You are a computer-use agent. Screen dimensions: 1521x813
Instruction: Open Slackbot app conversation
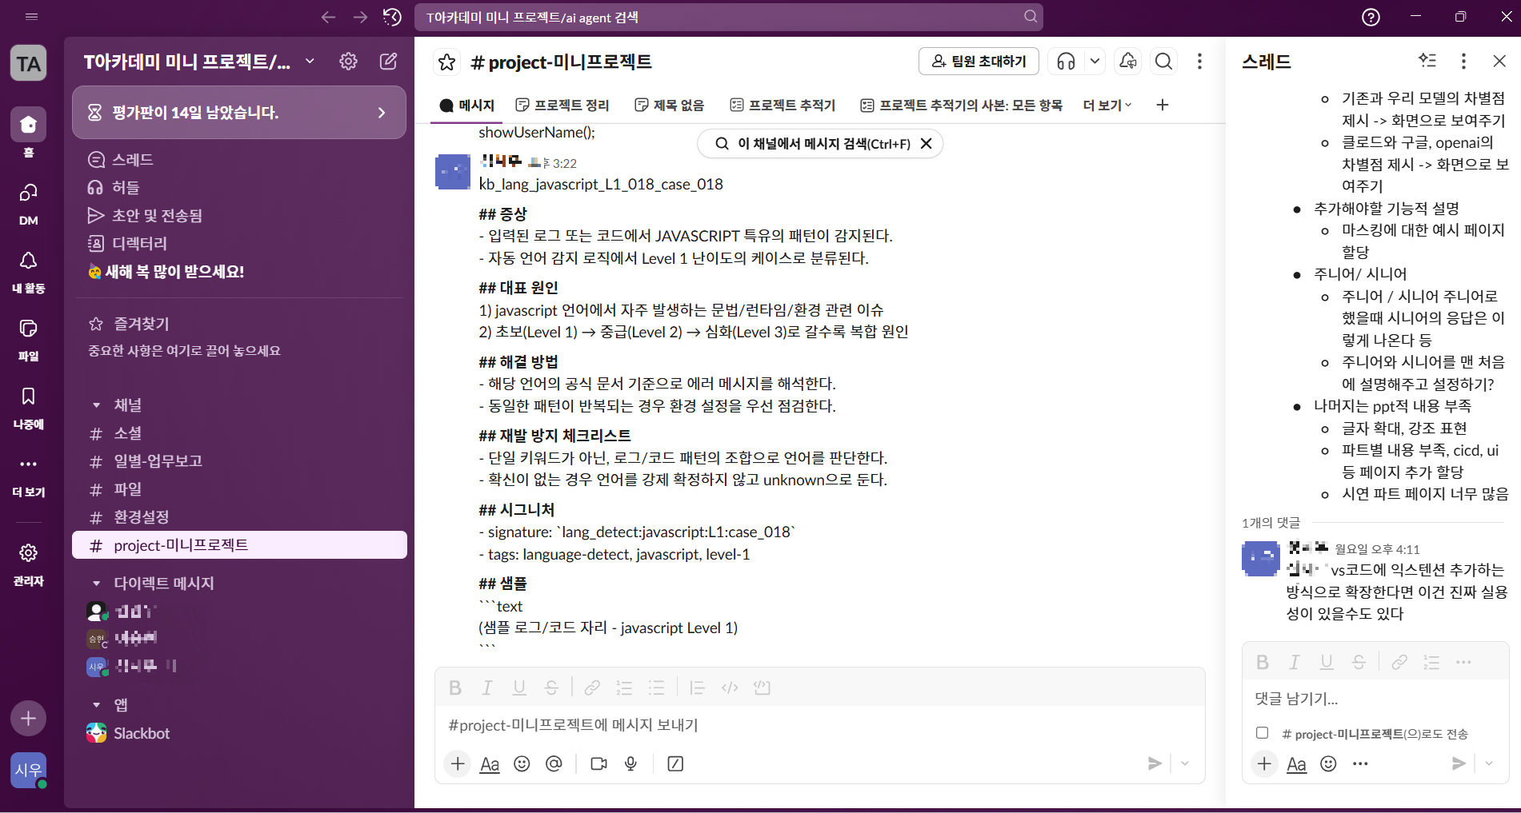pos(238,733)
